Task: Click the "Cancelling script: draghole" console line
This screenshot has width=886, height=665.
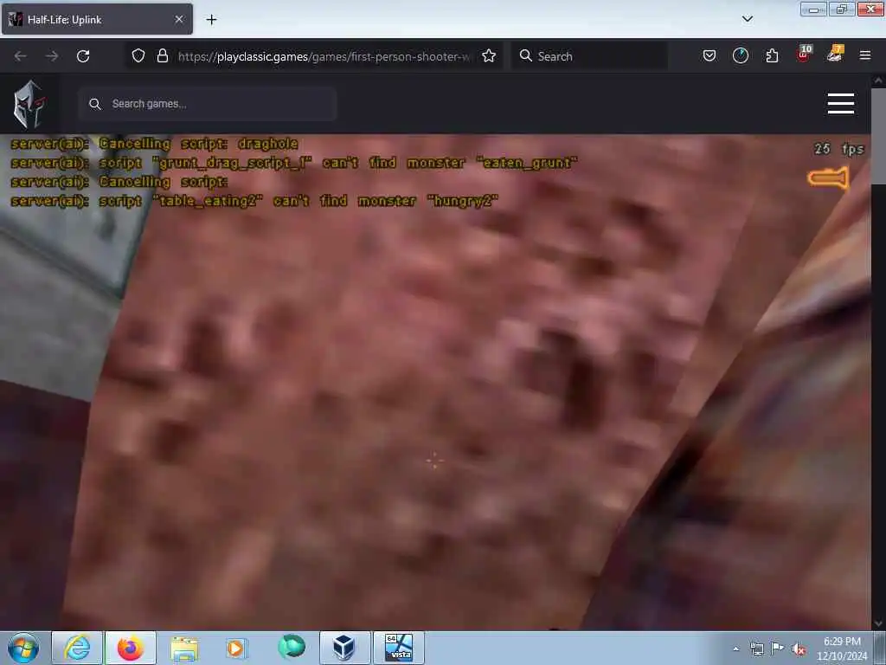Action: pos(154,144)
